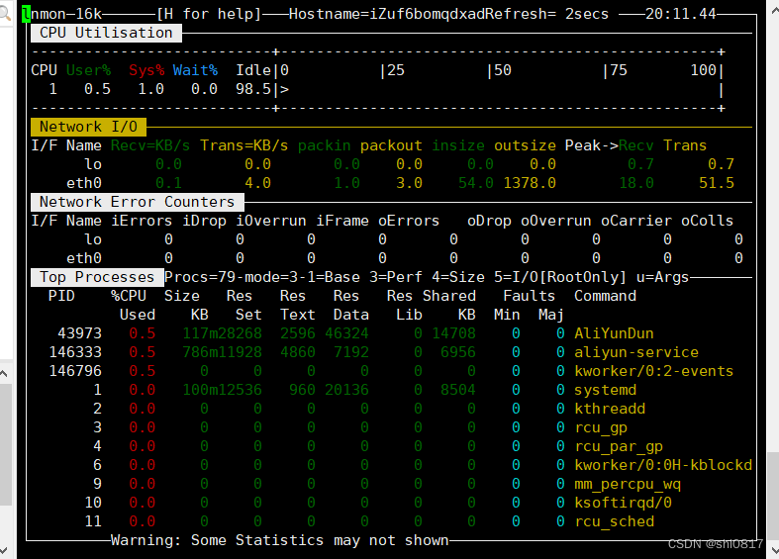Click the iErrors column header
Image resolution: width=779 pixels, height=559 pixels.
tap(142, 221)
